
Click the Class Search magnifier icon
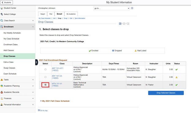(2, 20)
